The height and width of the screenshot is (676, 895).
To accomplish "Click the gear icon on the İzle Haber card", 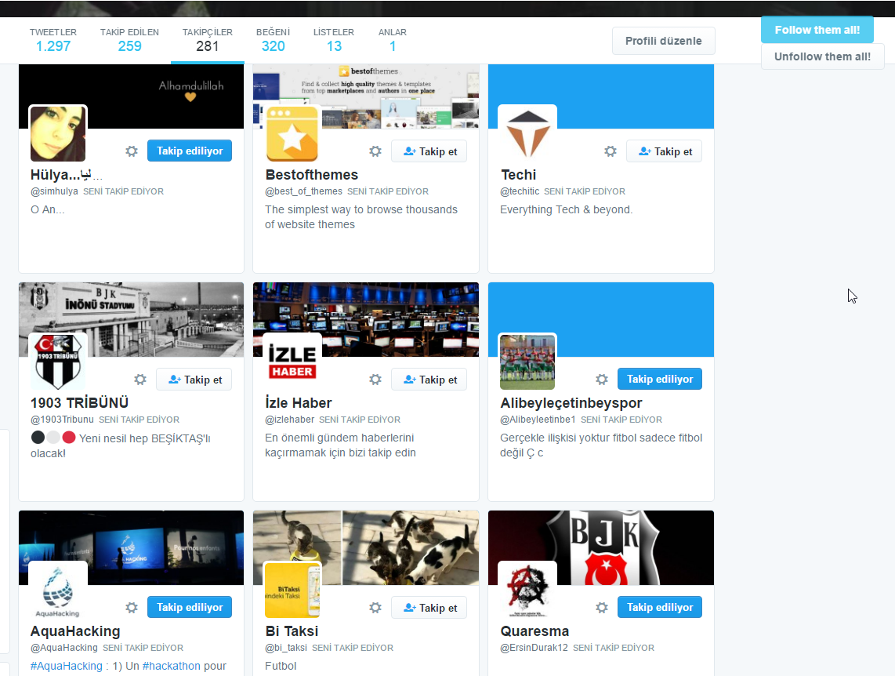I will tap(375, 379).
